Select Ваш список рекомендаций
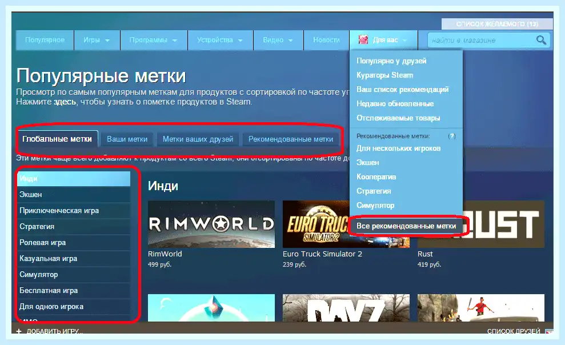Screen dimensions: 565x345 tap(403, 89)
